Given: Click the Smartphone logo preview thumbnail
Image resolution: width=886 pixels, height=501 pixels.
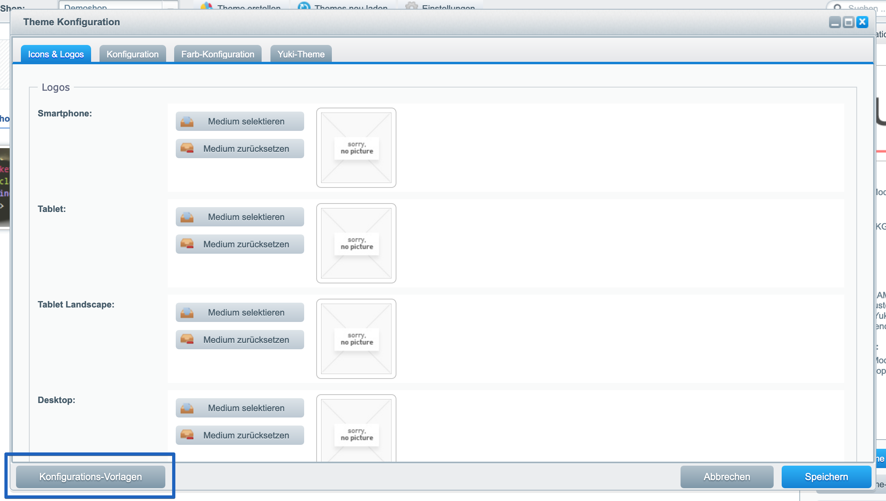Looking at the screenshot, I should pos(356,148).
